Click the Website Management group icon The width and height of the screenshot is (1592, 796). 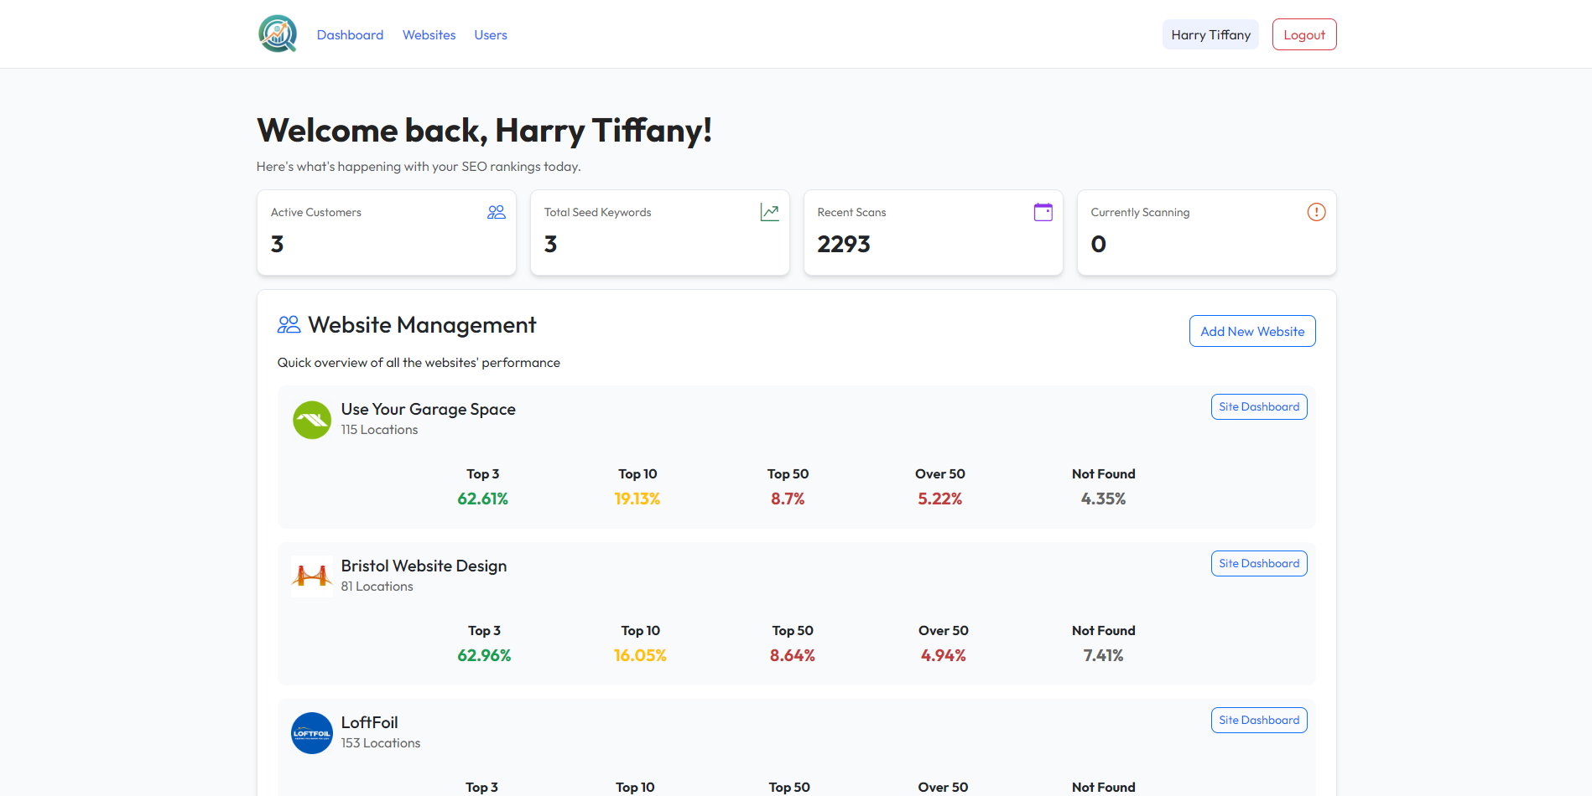(289, 324)
